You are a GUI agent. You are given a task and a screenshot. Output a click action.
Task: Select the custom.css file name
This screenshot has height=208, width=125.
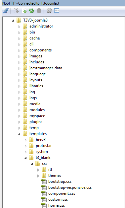pos(58,199)
